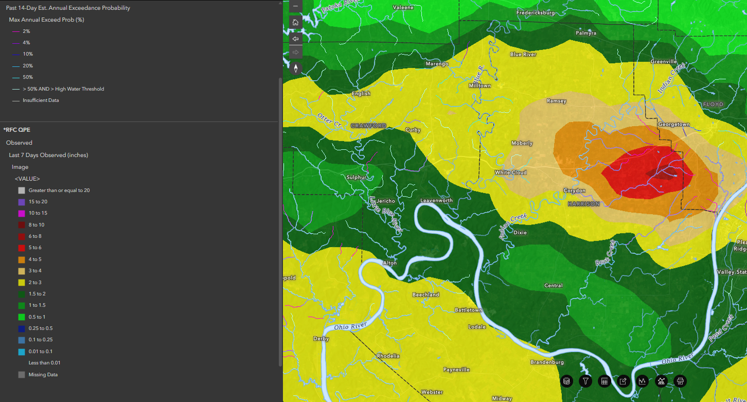Click the legend panel vertical scrollbar
The width and height of the screenshot is (747, 402).
pyautogui.click(x=280, y=221)
